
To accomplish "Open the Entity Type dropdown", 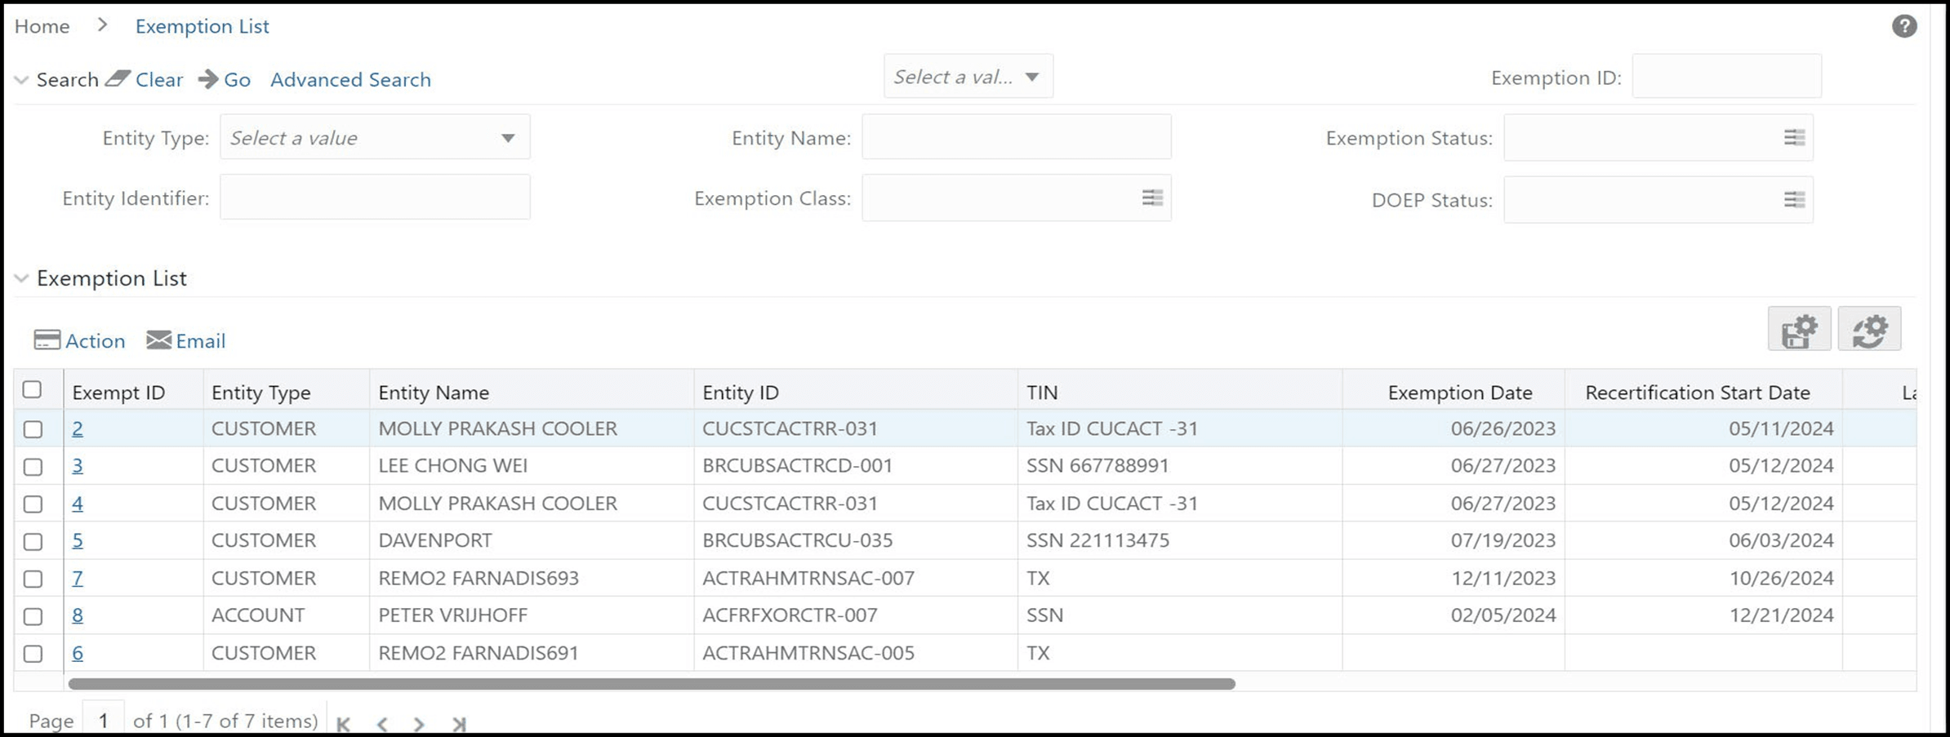I will click(x=507, y=137).
